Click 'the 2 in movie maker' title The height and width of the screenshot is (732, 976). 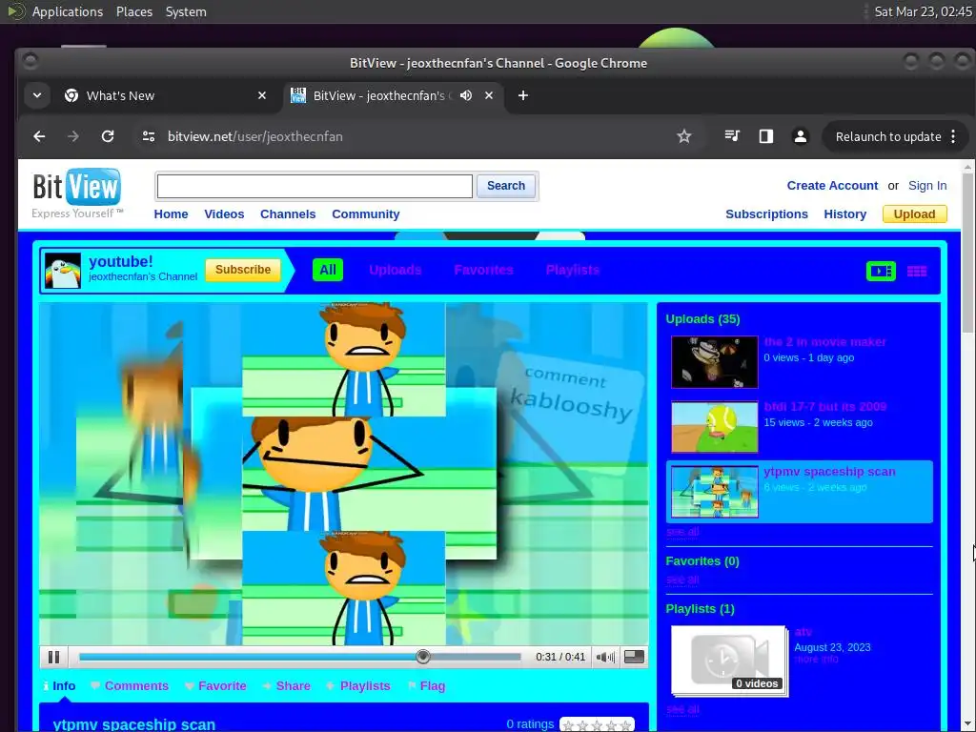click(x=824, y=342)
